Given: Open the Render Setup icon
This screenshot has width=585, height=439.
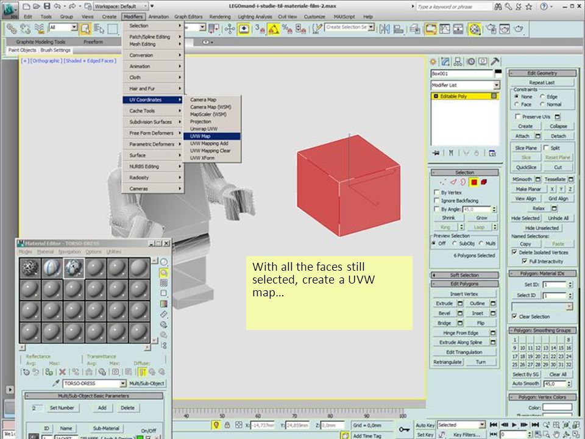Looking at the screenshot, I should tap(491, 29).
